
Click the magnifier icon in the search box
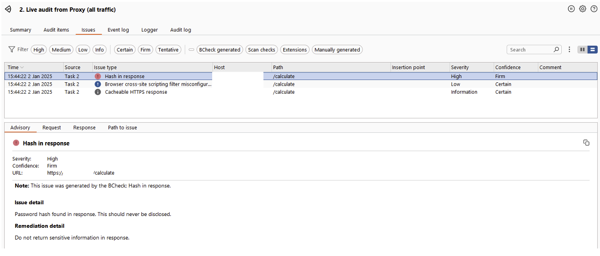click(556, 49)
